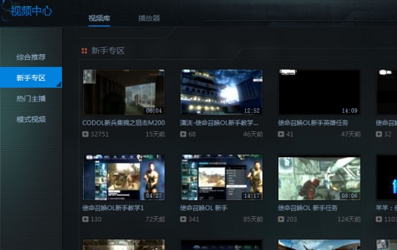Open the 使命召唤OL新手英雄任务 title link

click(x=313, y=123)
